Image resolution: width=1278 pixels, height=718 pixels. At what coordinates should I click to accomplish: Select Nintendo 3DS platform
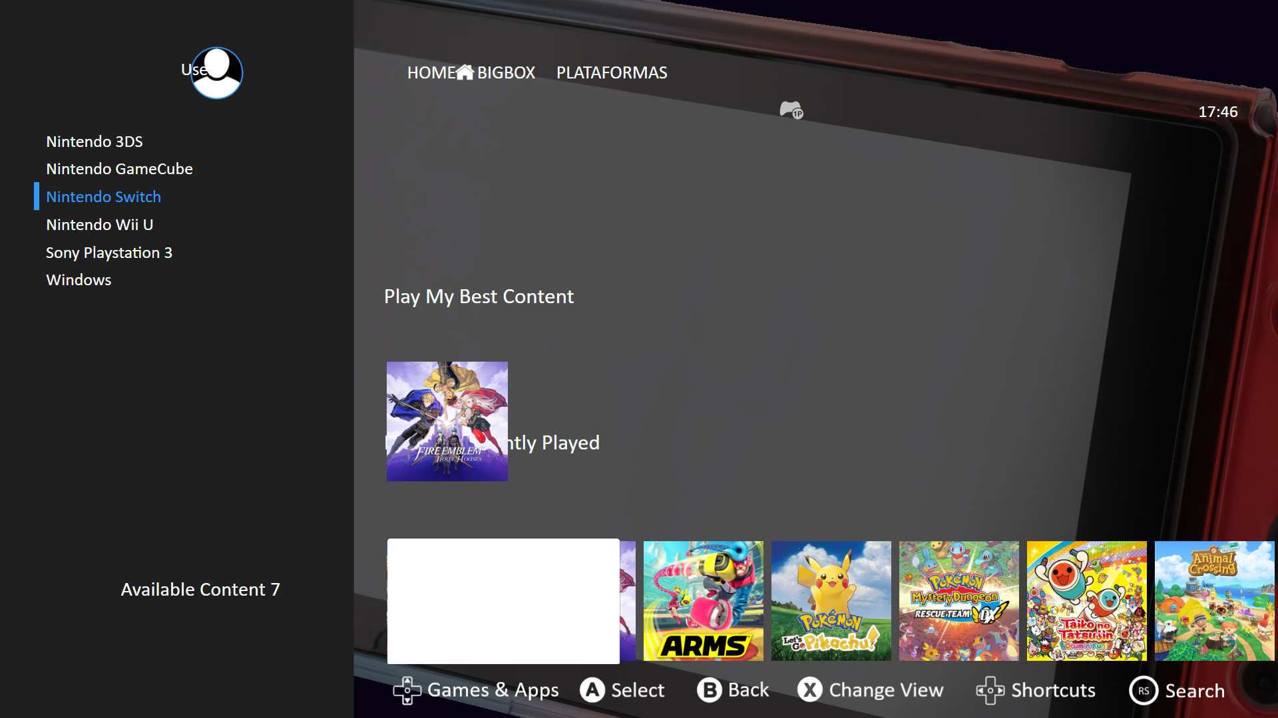tap(95, 142)
